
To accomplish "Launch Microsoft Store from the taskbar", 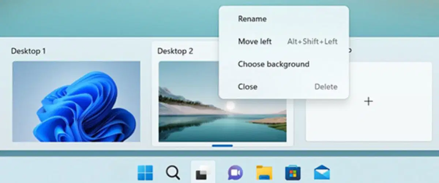I will (293, 172).
